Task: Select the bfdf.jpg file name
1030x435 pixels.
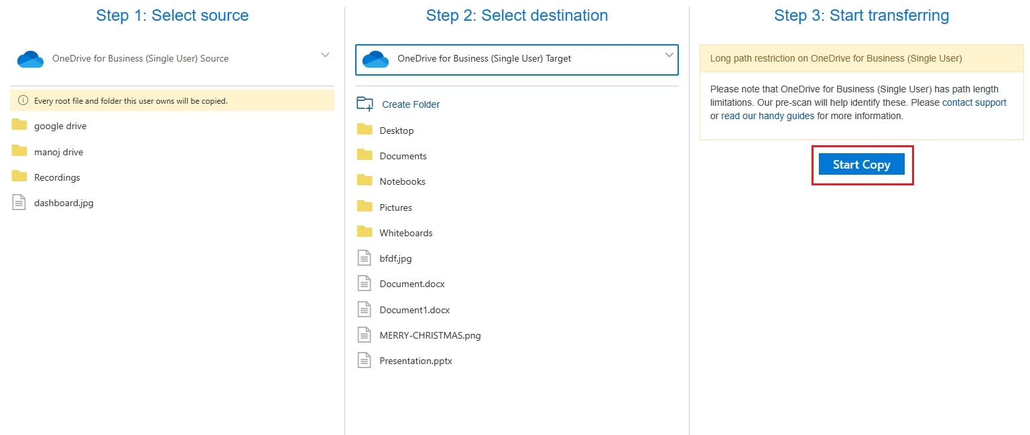Action: pyautogui.click(x=395, y=258)
